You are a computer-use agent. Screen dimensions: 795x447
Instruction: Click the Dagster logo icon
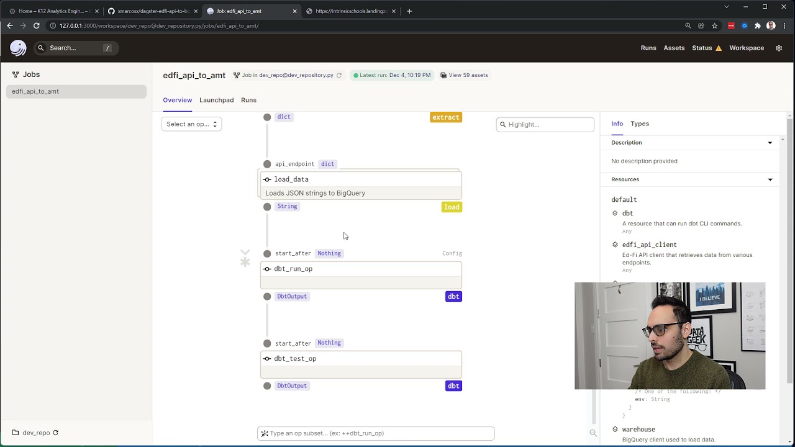(18, 48)
